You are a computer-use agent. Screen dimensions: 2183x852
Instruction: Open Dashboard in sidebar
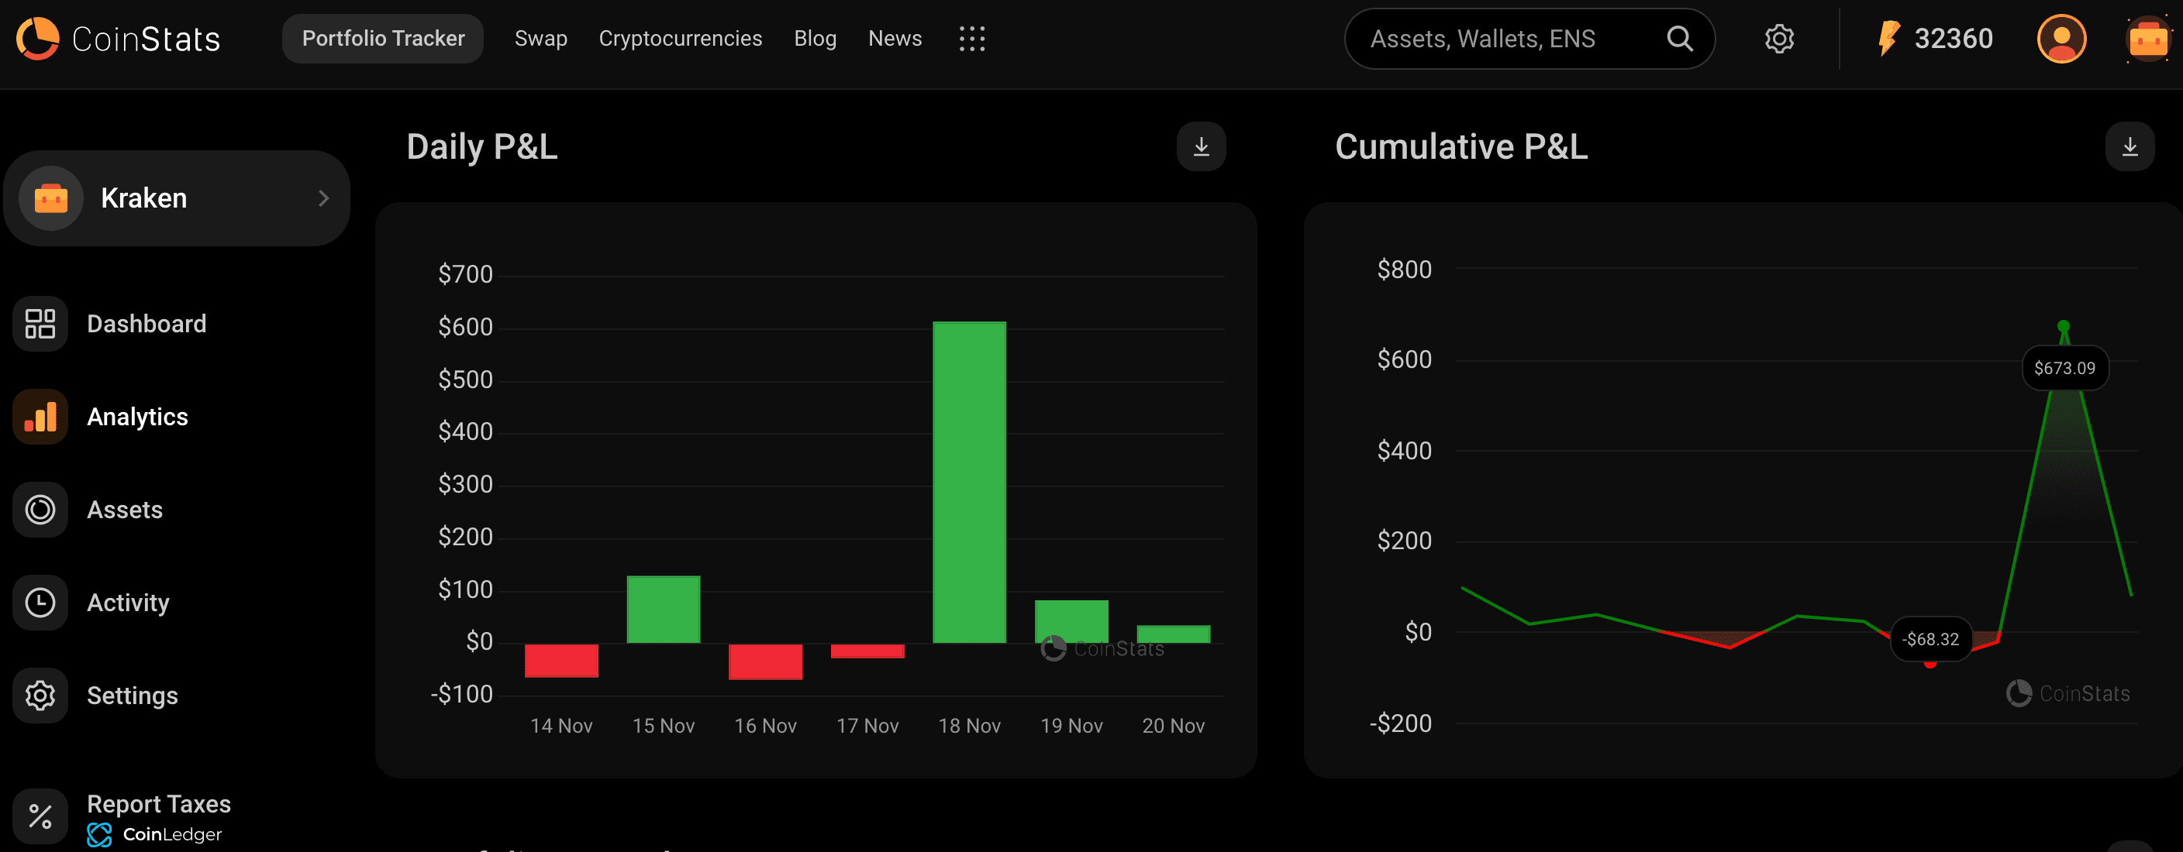(x=146, y=324)
